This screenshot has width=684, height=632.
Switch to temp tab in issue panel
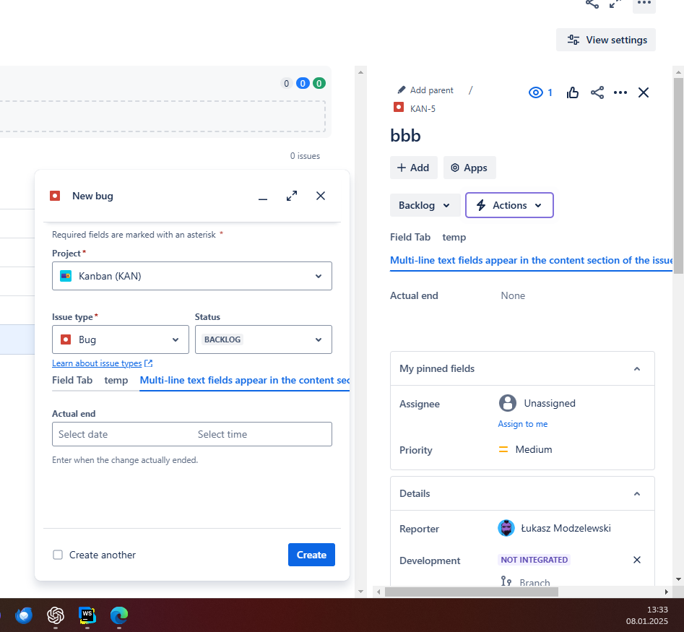[x=454, y=238]
